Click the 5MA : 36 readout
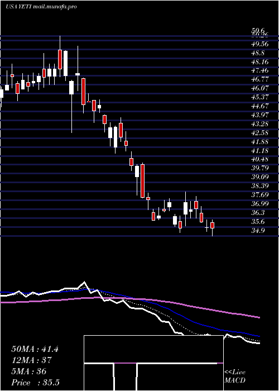Viewport: 279px width, 391px height. coord(29,371)
